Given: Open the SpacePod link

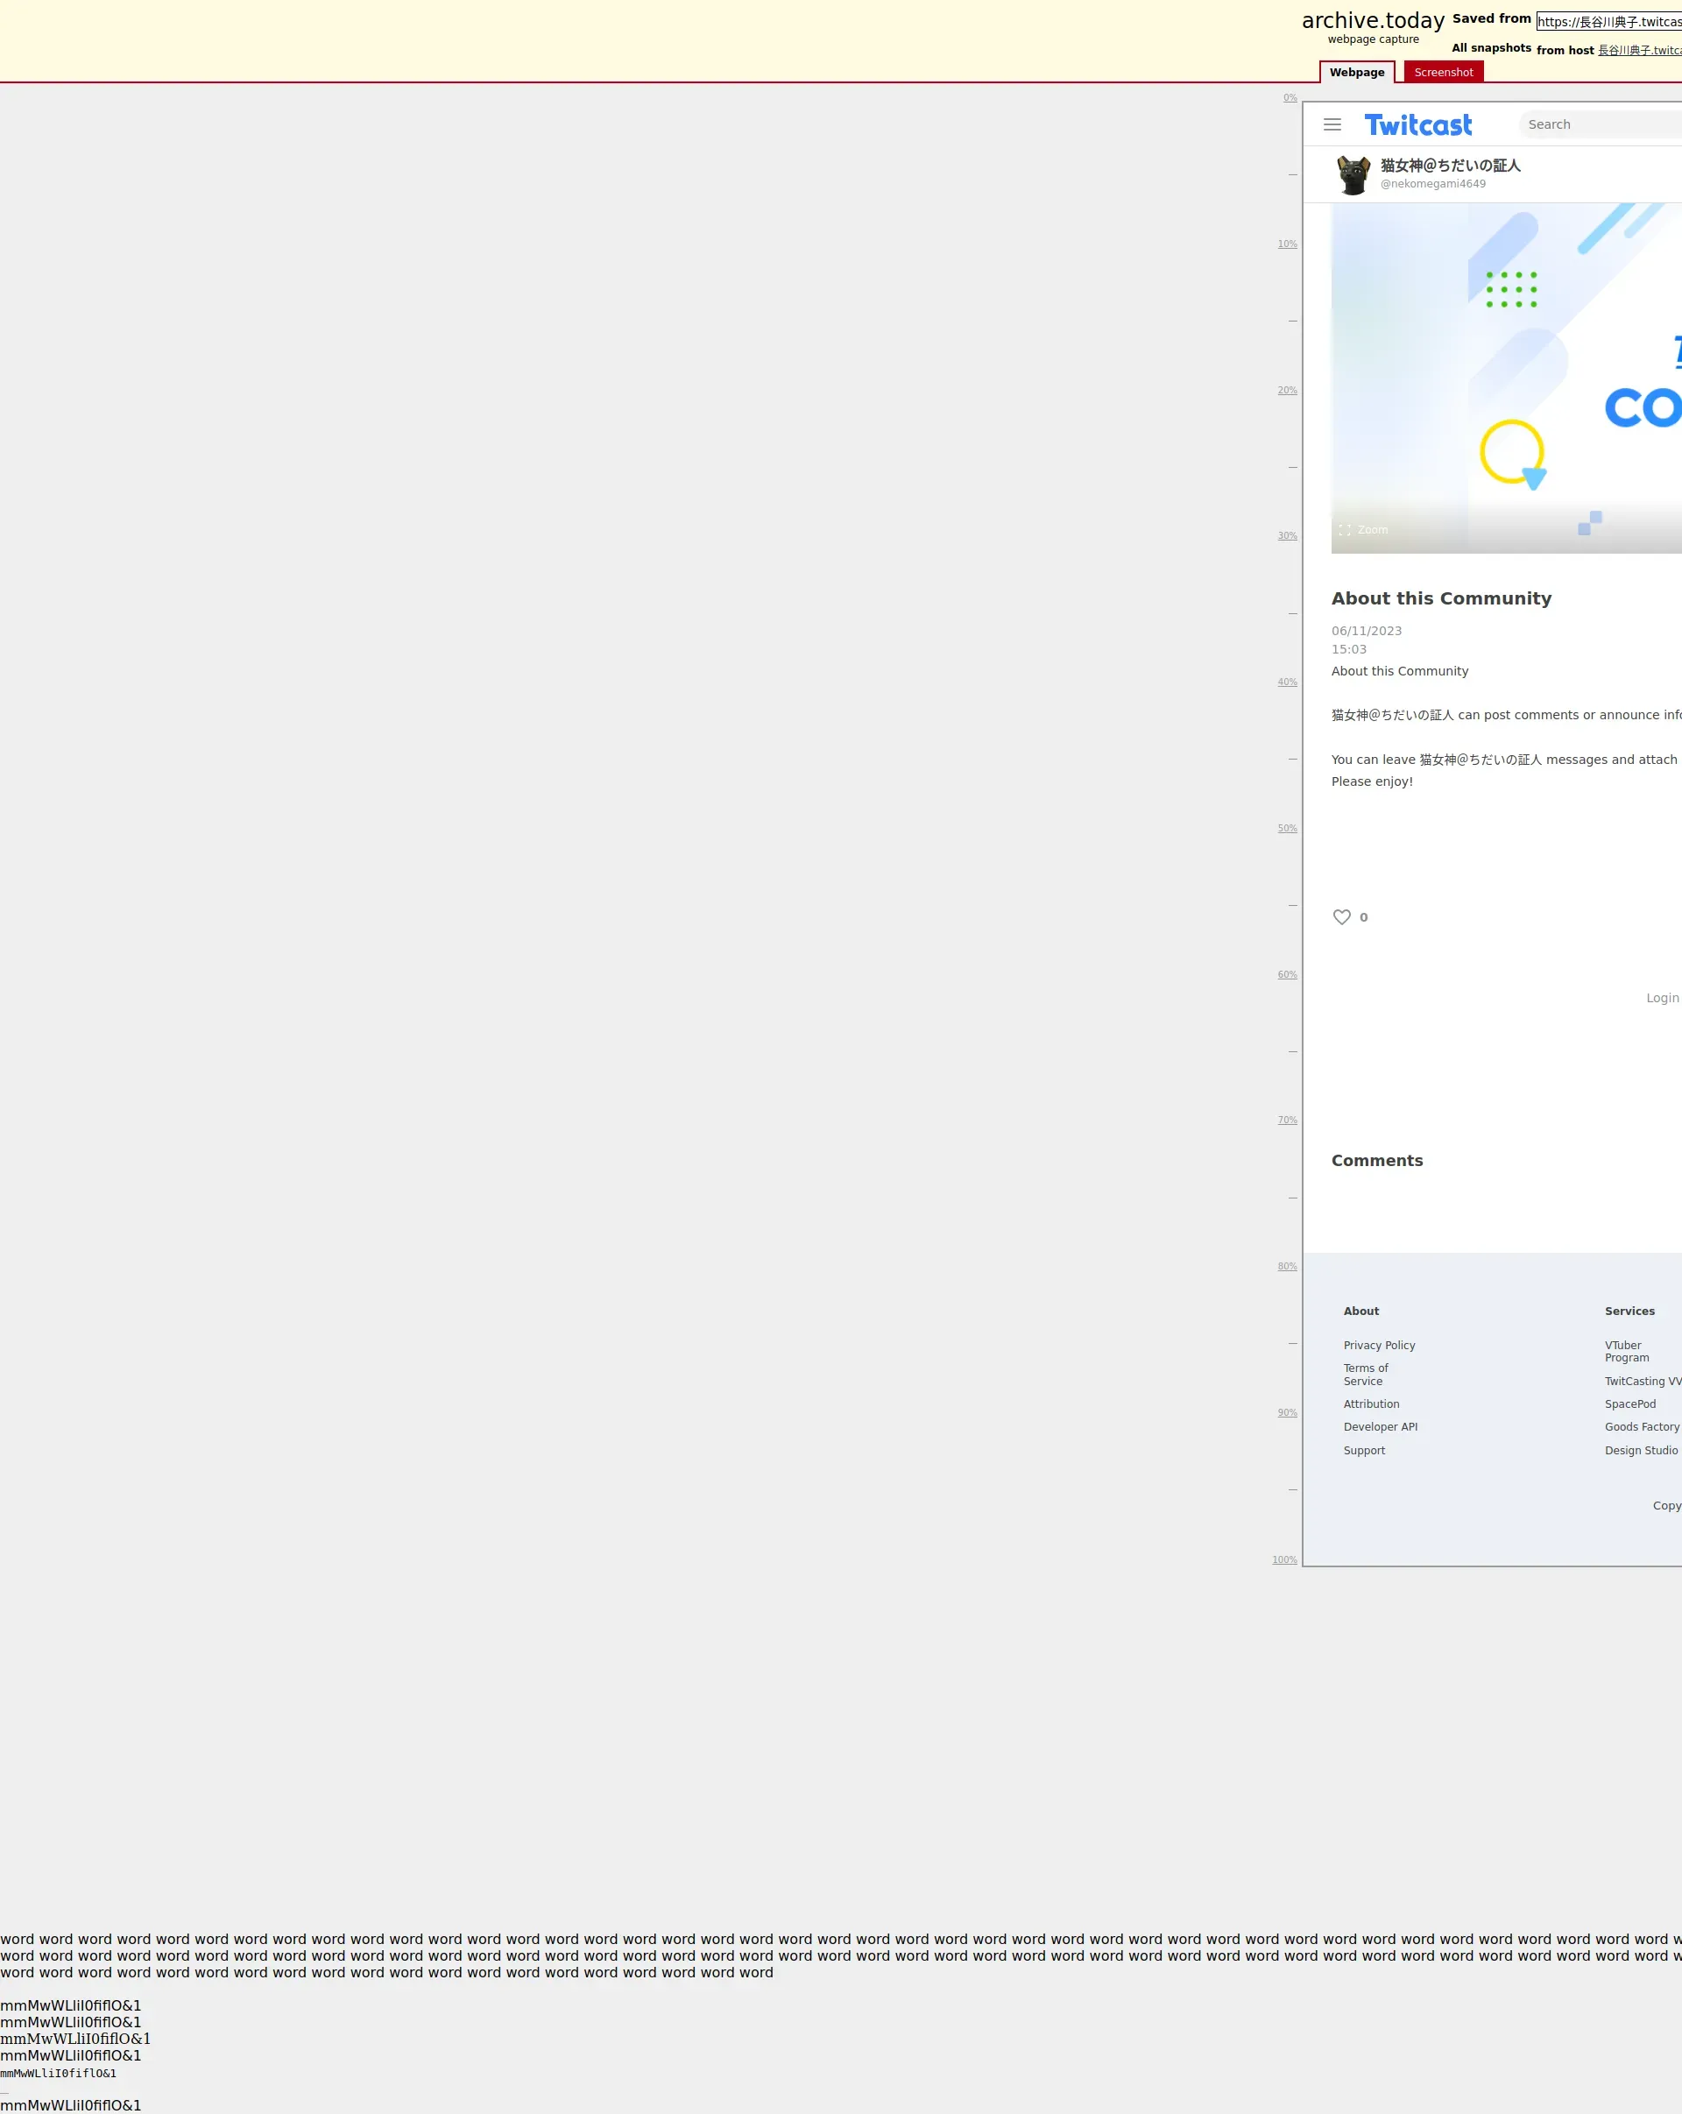Looking at the screenshot, I should (x=1630, y=1404).
